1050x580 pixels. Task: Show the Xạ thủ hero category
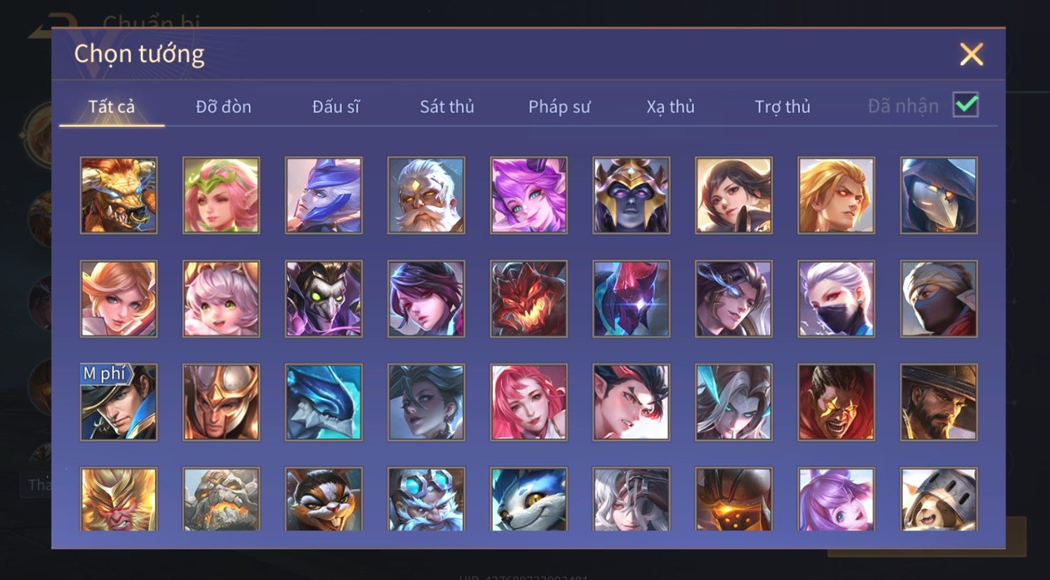pos(671,107)
